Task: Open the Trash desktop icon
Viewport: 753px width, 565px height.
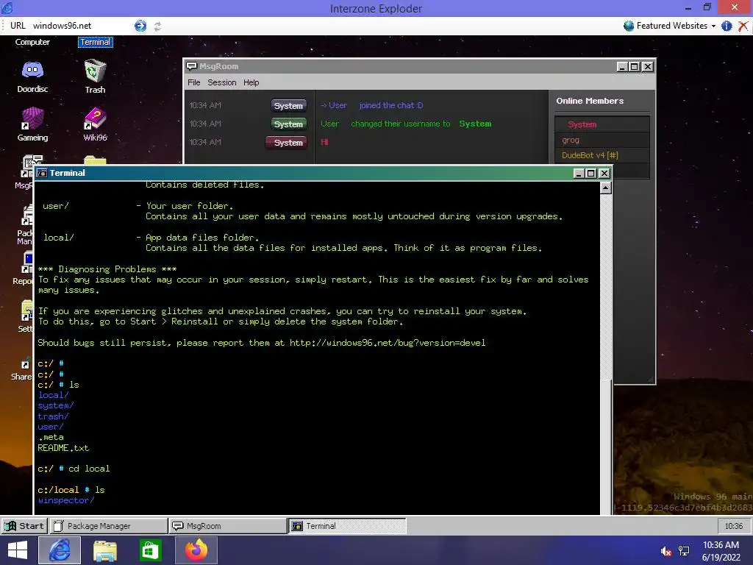Action: coord(95,77)
